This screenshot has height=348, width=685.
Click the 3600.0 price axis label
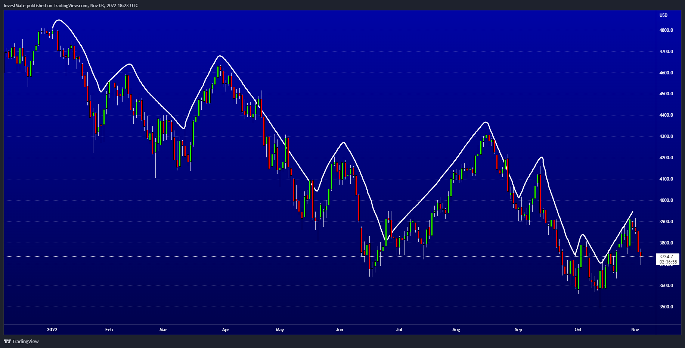tap(666, 286)
